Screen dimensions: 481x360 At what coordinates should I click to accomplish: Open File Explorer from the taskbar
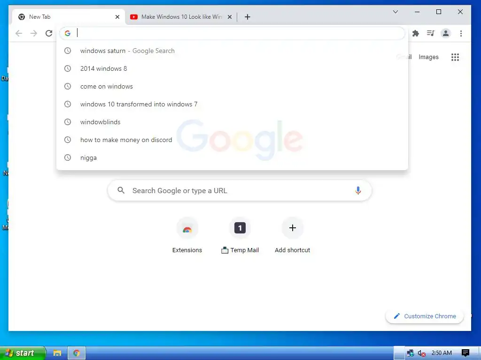point(57,353)
